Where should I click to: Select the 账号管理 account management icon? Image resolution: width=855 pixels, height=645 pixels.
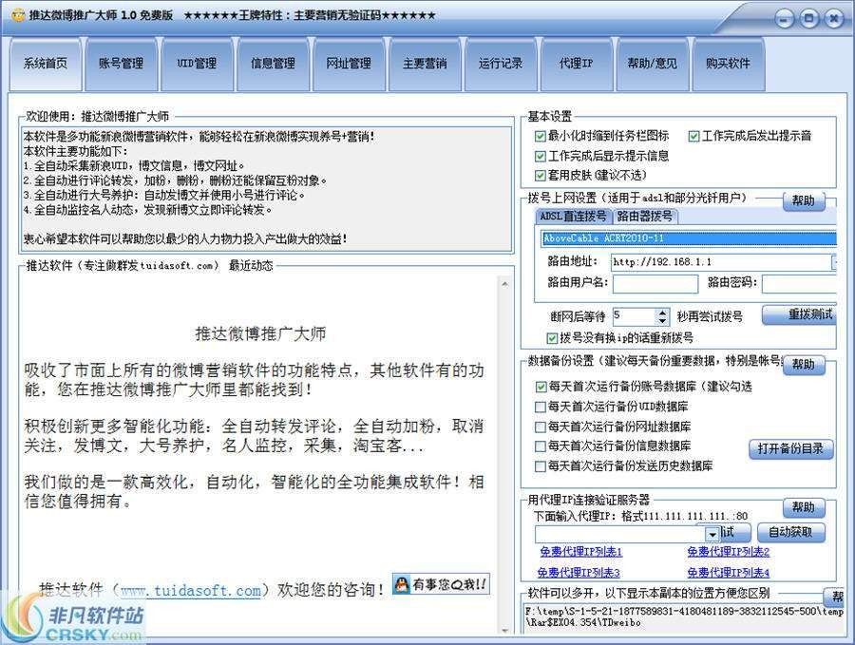pos(122,63)
